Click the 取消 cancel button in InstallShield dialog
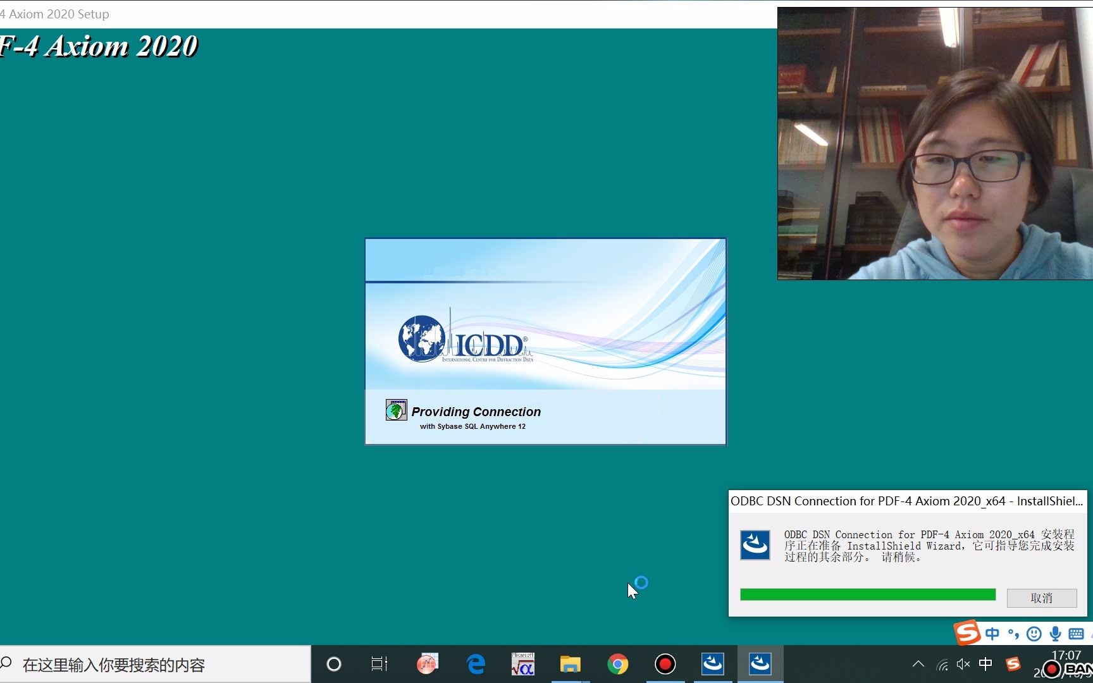1093x683 pixels. pyautogui.click(x=1041, y=598)
